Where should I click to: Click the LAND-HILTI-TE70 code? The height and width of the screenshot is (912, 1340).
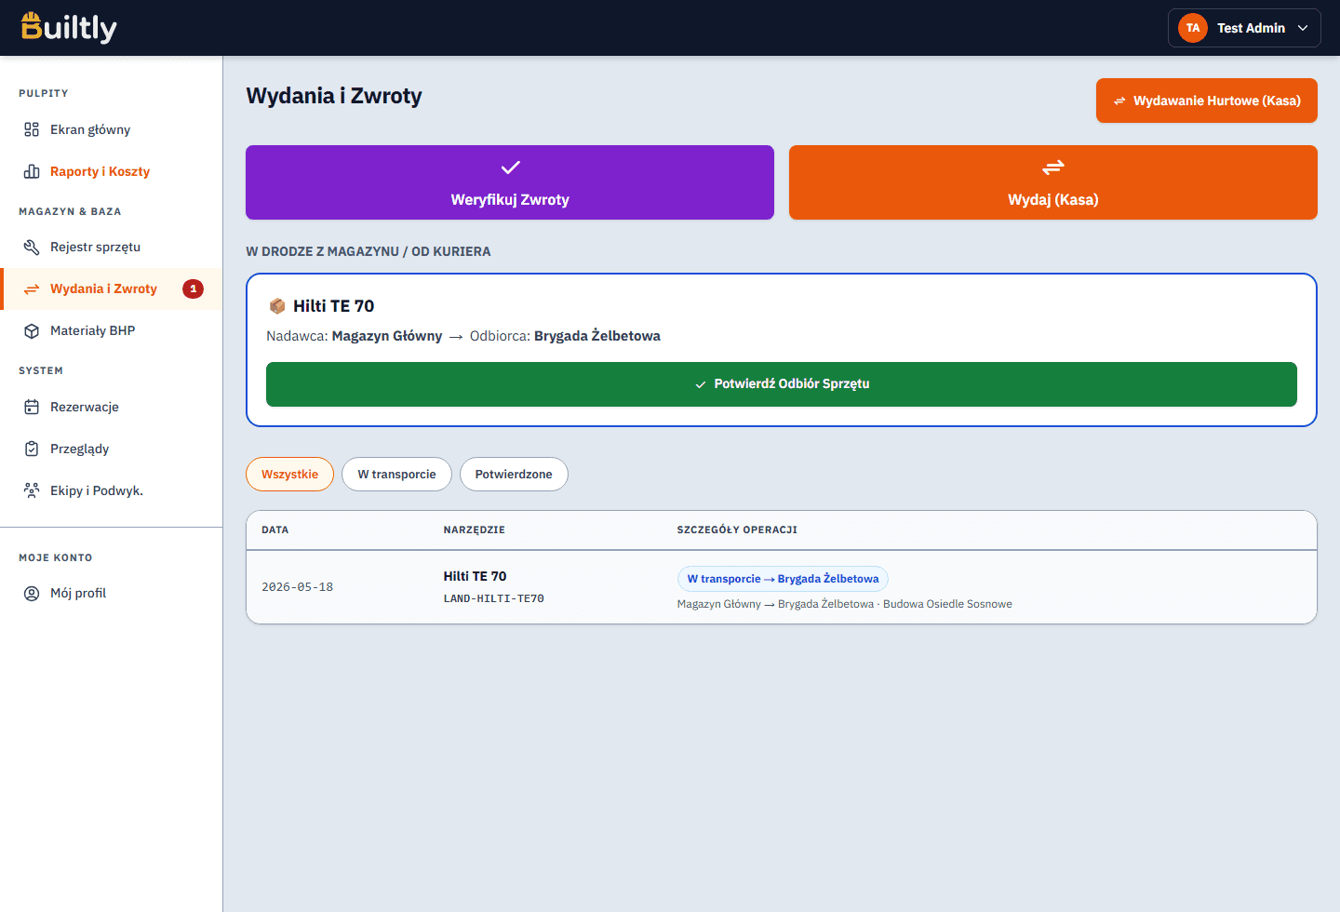pyautogui.click(x=494, y=598)
